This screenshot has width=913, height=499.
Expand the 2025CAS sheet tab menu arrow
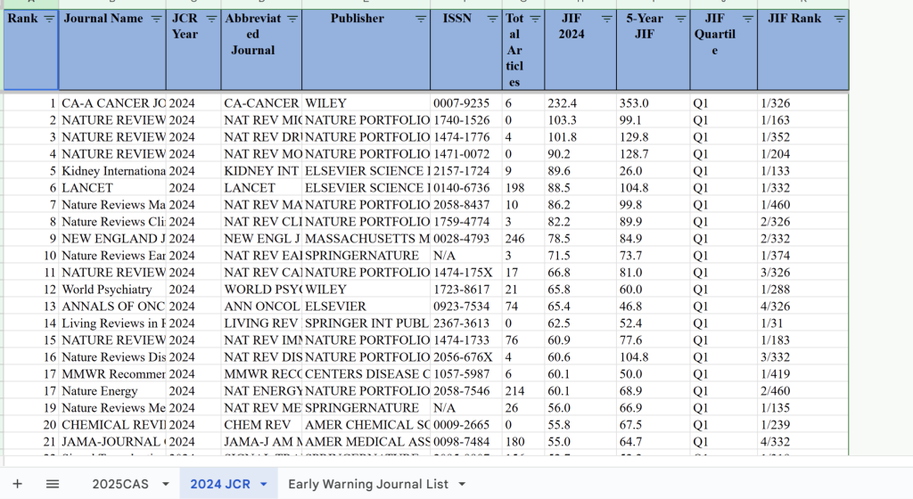click(x=165, y=484)
